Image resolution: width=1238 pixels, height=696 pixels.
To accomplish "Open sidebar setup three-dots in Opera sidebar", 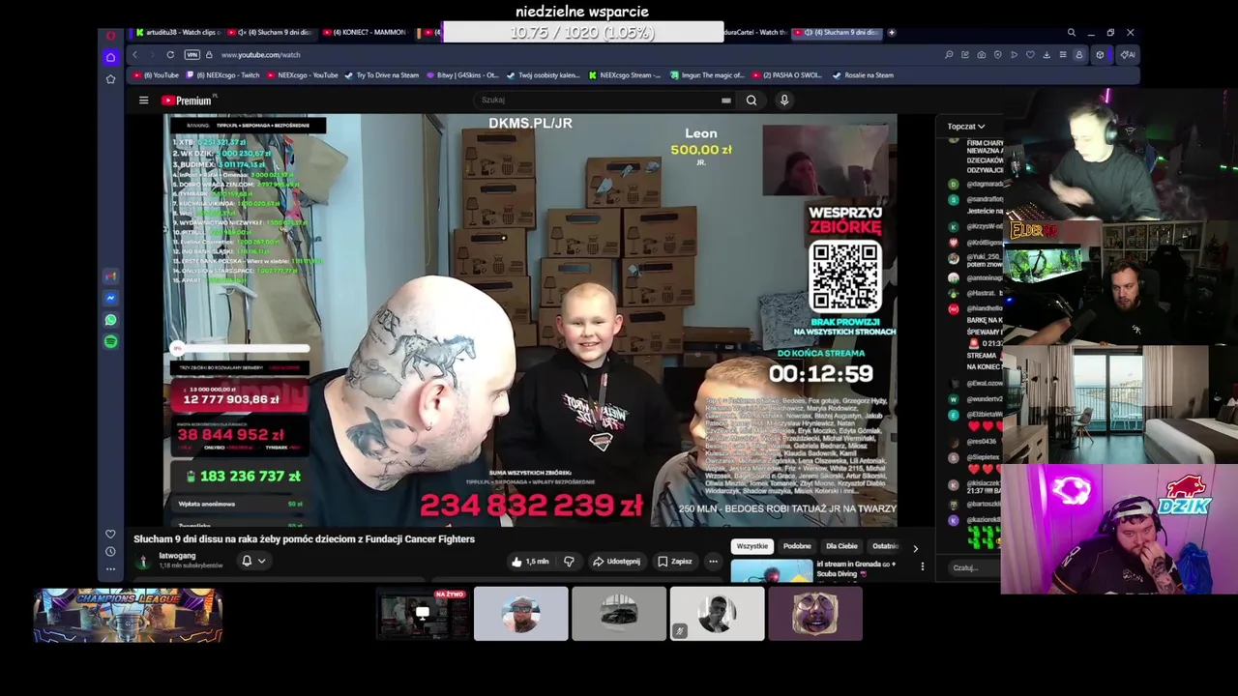I will [110, 569].
